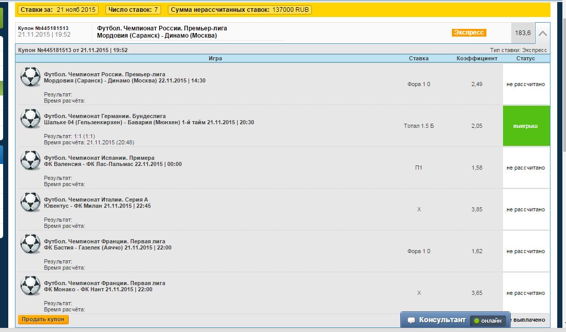This screenshot has height=332, width=566.
Task: Click the green выигрыш status cell
Action: (x=526, y=126)
